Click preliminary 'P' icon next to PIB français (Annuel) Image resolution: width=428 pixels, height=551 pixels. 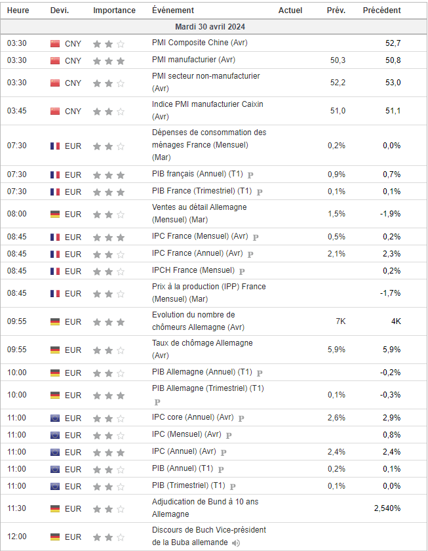[250, 174]
